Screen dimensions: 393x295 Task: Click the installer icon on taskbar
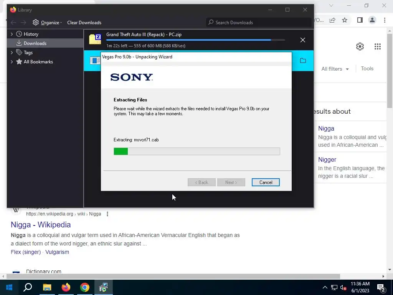click(104, 287)
